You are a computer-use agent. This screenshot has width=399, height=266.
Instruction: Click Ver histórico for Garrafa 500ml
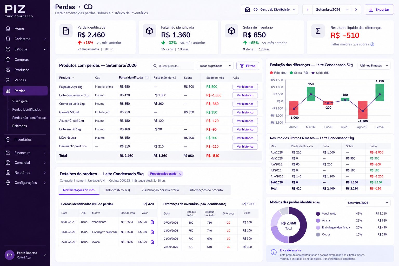point(245,112)
